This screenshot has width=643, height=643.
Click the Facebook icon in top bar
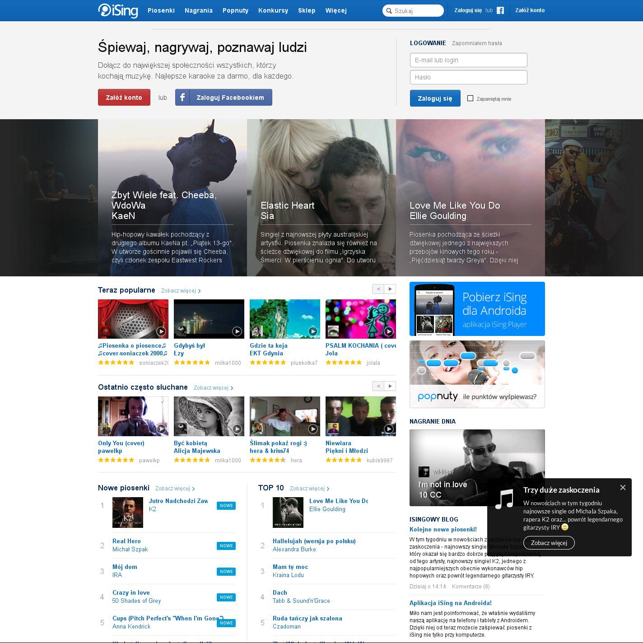point(500,10)
